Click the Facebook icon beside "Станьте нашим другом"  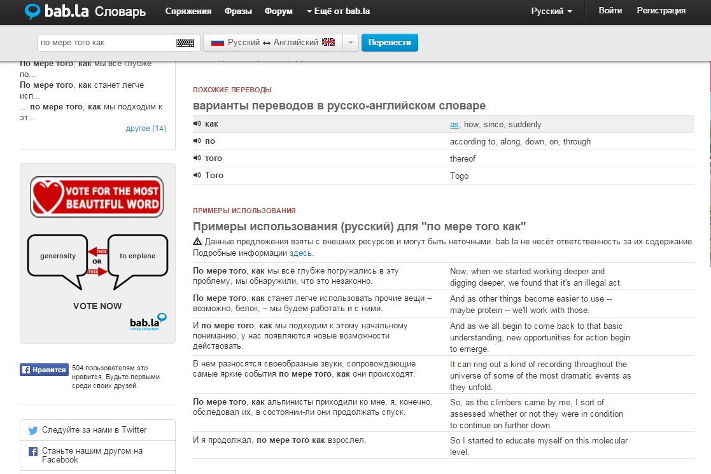[33, 452]
